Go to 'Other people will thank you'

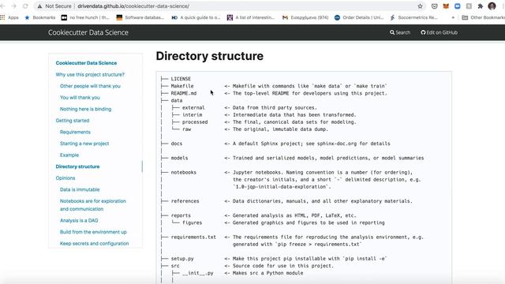[90, 86]
